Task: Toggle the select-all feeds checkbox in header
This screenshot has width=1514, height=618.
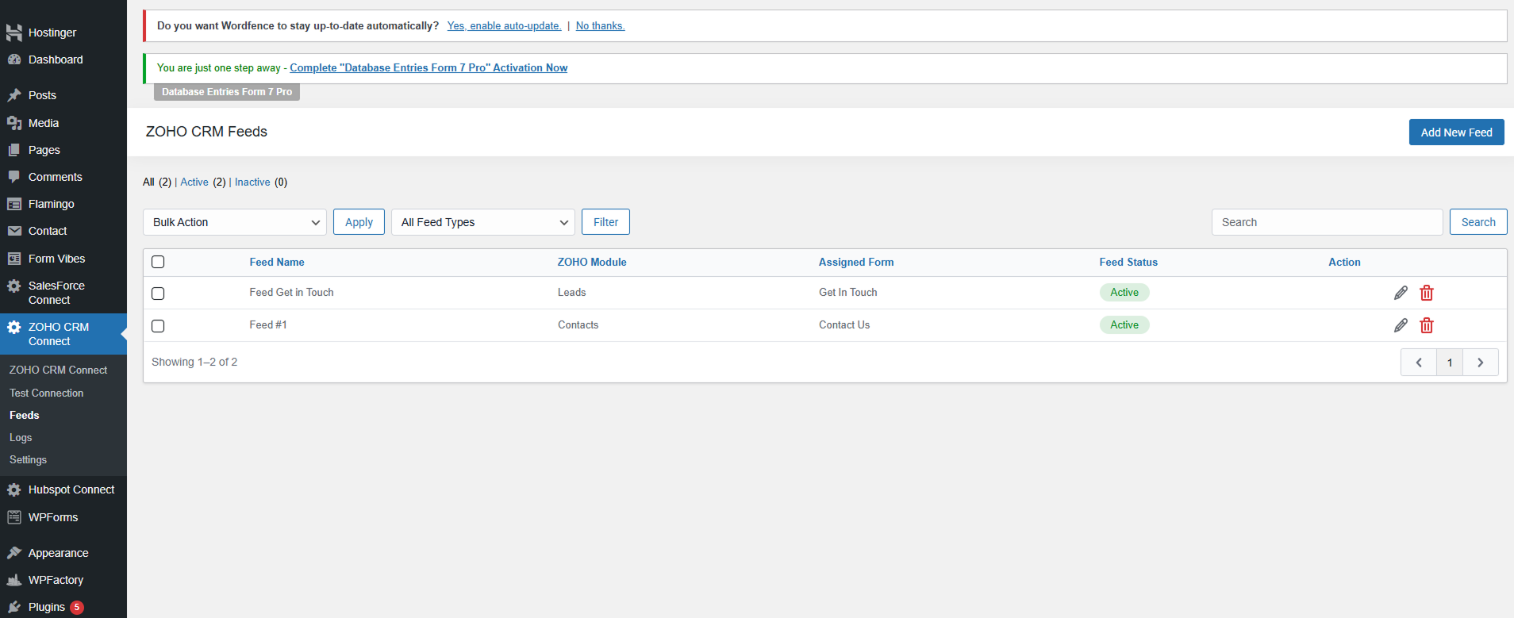Action: 158,262
